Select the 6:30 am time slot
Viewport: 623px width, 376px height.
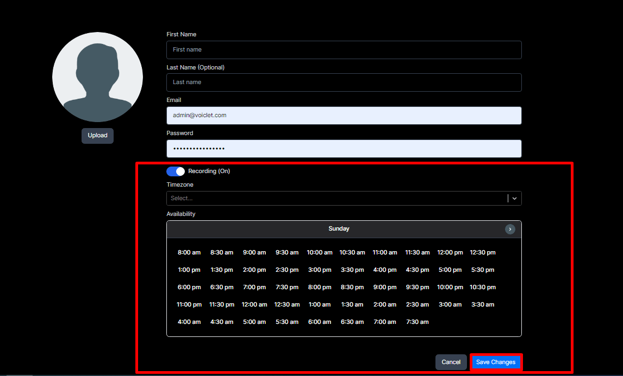(x=352, y=322)
